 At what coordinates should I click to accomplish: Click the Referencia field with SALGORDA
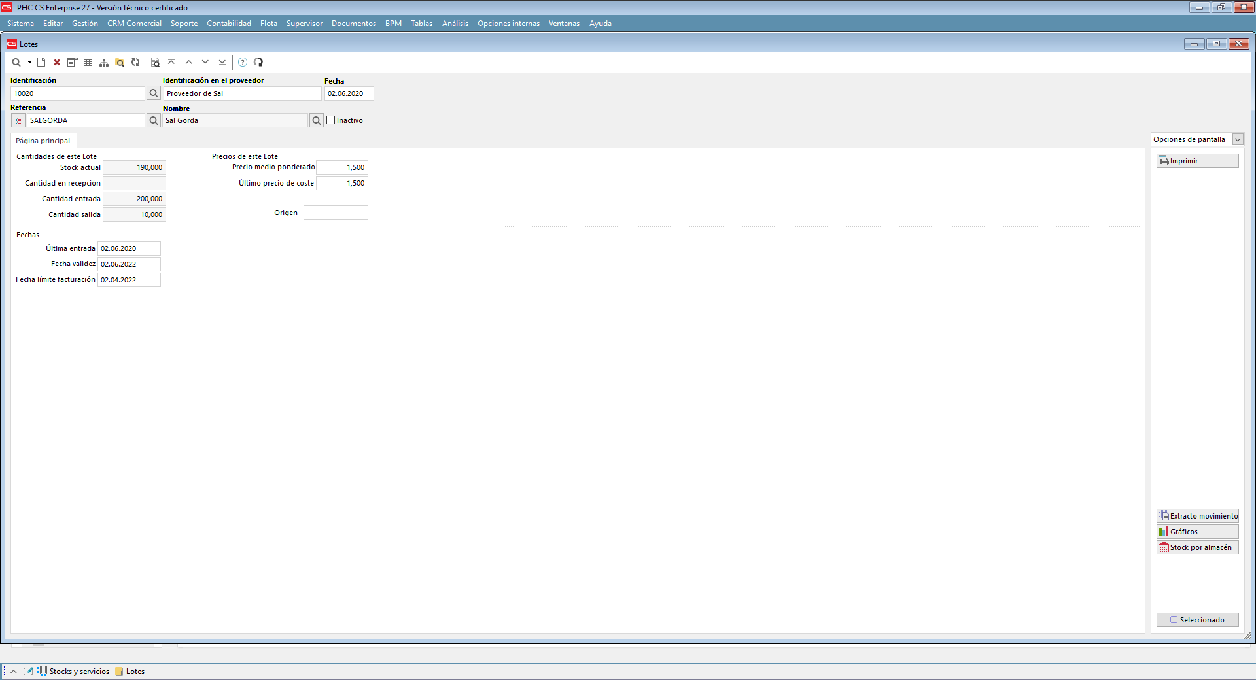tap(86, 120)
